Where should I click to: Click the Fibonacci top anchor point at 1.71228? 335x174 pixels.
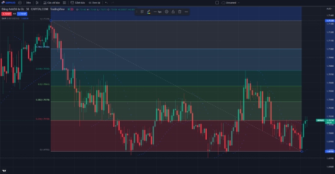pyautogui.click(x=51, y=20)
